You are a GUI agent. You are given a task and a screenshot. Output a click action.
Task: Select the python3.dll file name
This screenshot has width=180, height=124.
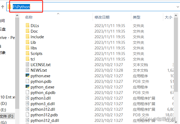pyautogui.click(x=41, y=98)
